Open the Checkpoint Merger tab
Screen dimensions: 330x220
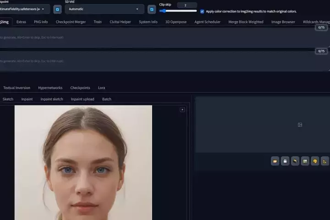point(71,22)
